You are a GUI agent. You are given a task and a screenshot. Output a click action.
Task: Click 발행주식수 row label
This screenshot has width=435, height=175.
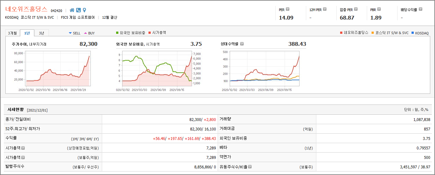pyautogui.click(x=15, y=166)
